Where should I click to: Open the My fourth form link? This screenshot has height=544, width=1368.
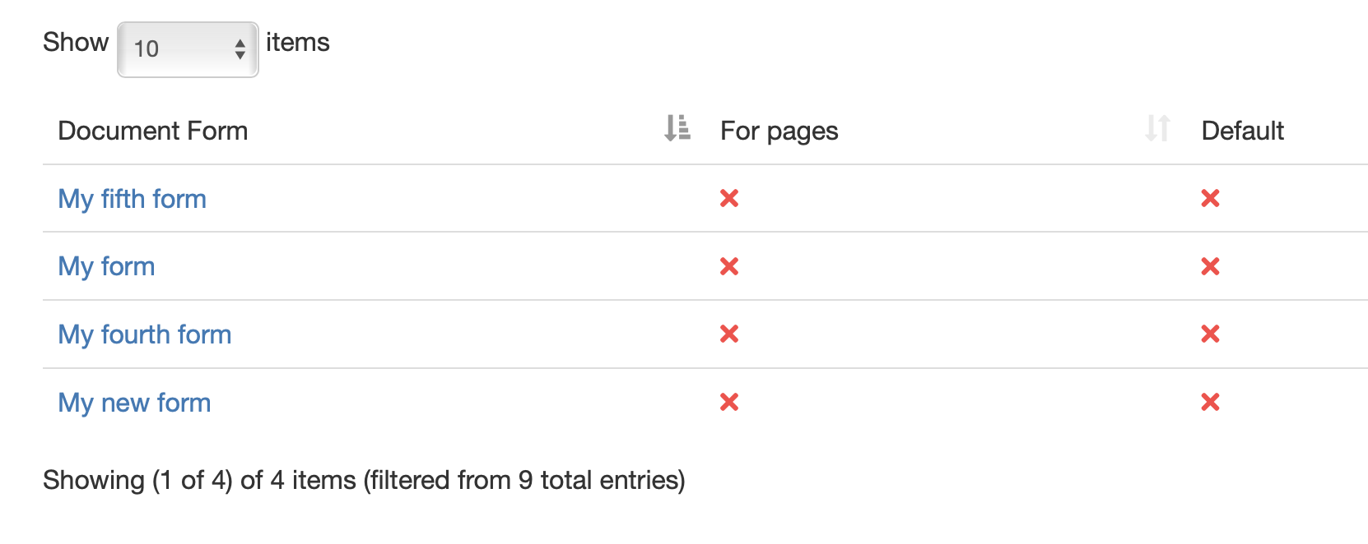(144, 334)
